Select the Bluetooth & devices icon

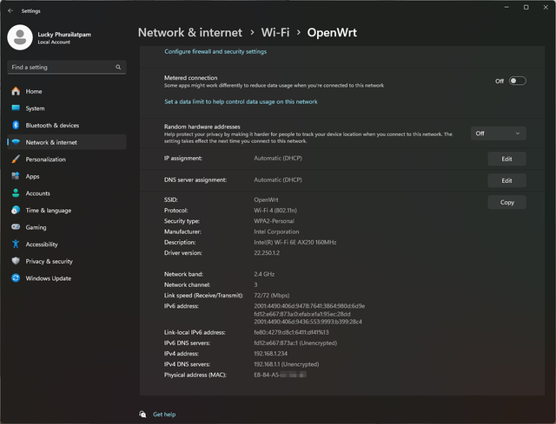(x=16, y=125)
